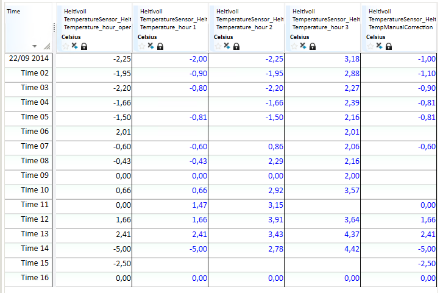
Task: Open the Time column dropdown arrow
Action: (35, 47)
